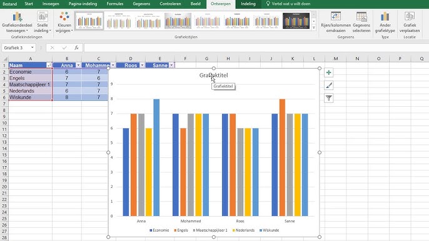Select the fifth chart style thumbnail

208,21
